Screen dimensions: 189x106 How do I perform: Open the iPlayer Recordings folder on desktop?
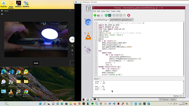(x=19, y=83)
